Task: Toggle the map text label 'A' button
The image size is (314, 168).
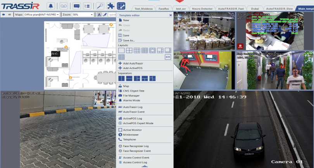Action: [x=99, y=14]
